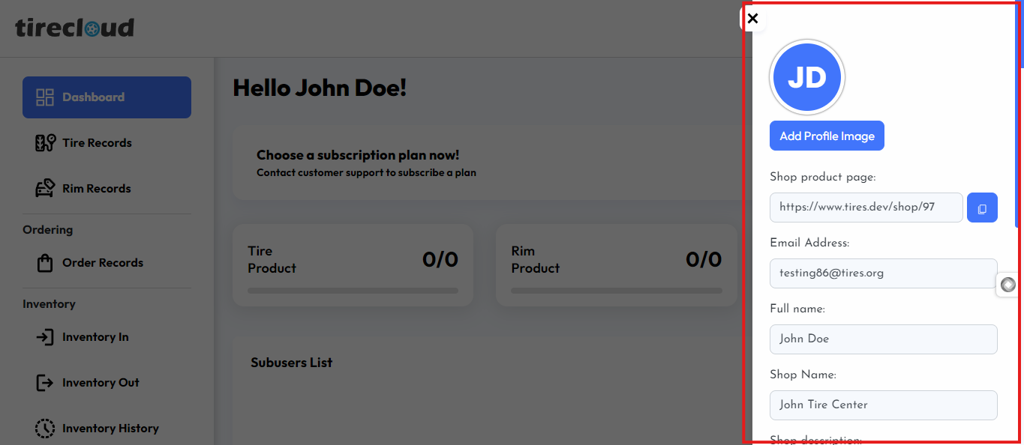The height and width of the screenshot is (445, 1024).
Task: Go to Order Records page
Action: (102, 263)
